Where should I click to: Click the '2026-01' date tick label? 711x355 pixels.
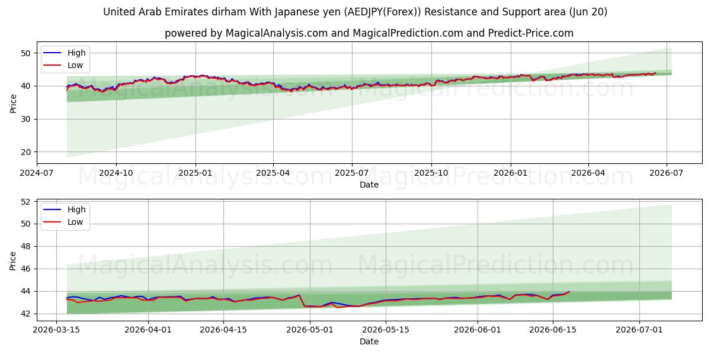pyautogui.click(x=510, y=173)
